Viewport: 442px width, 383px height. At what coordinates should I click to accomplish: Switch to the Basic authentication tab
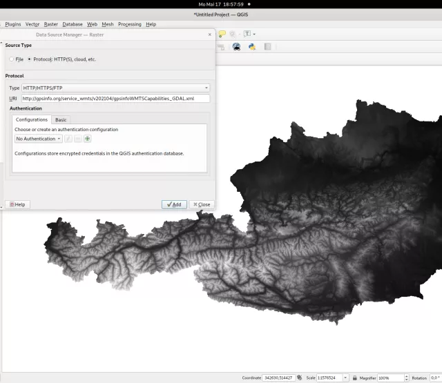(61, 119)
